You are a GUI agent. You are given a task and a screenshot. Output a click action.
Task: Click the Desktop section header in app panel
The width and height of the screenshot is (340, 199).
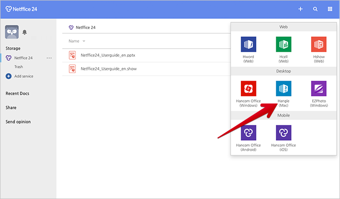283,71
